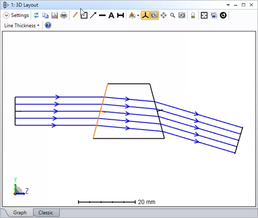Select the draw rectangle annotation tool
Image resolution: width=258 pixels, height=218 pixels.
84,15
